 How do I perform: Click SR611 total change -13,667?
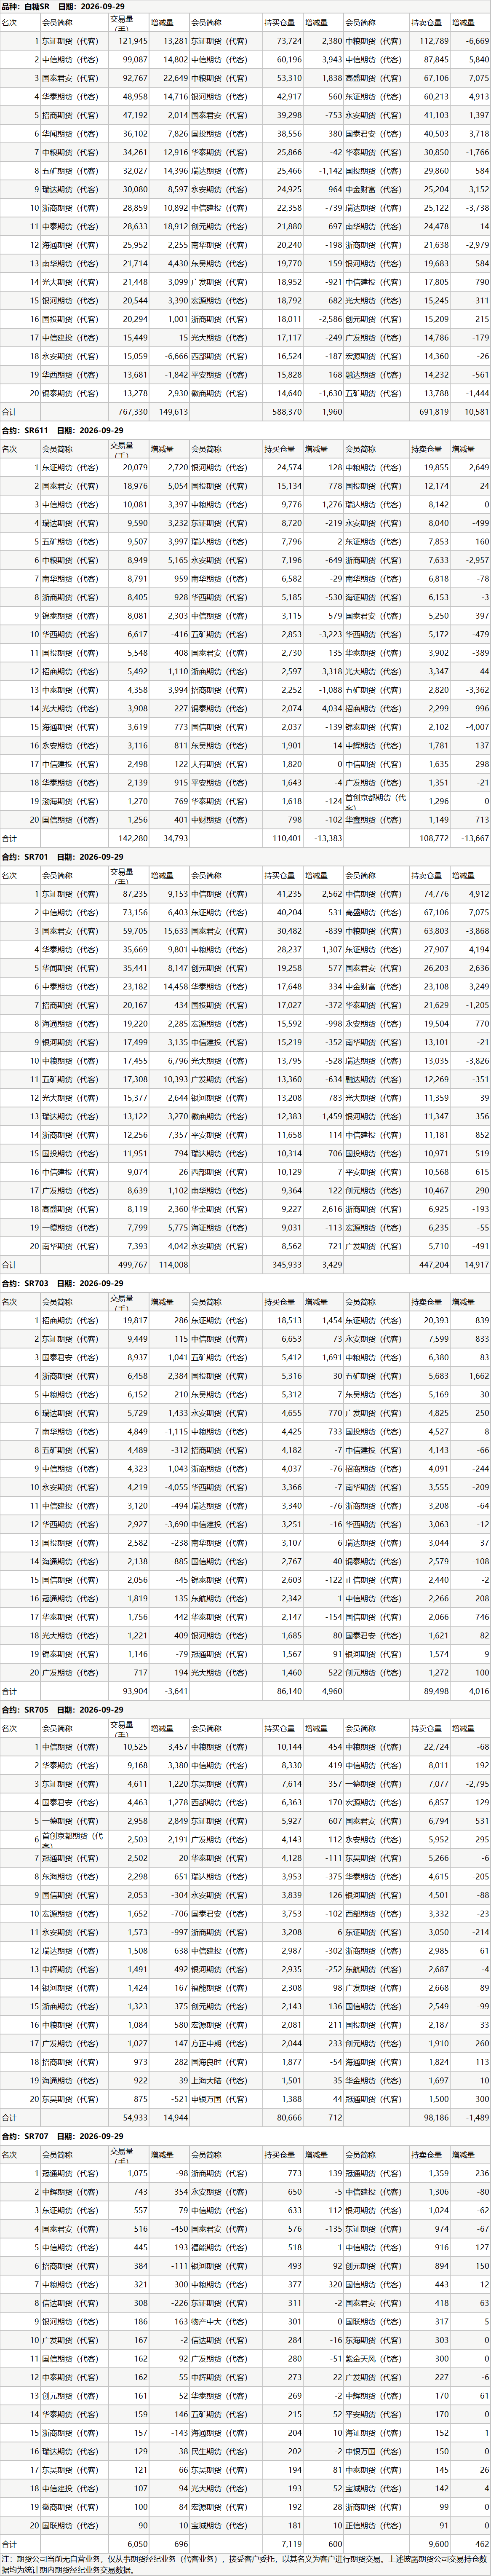(x=476, y=838)
